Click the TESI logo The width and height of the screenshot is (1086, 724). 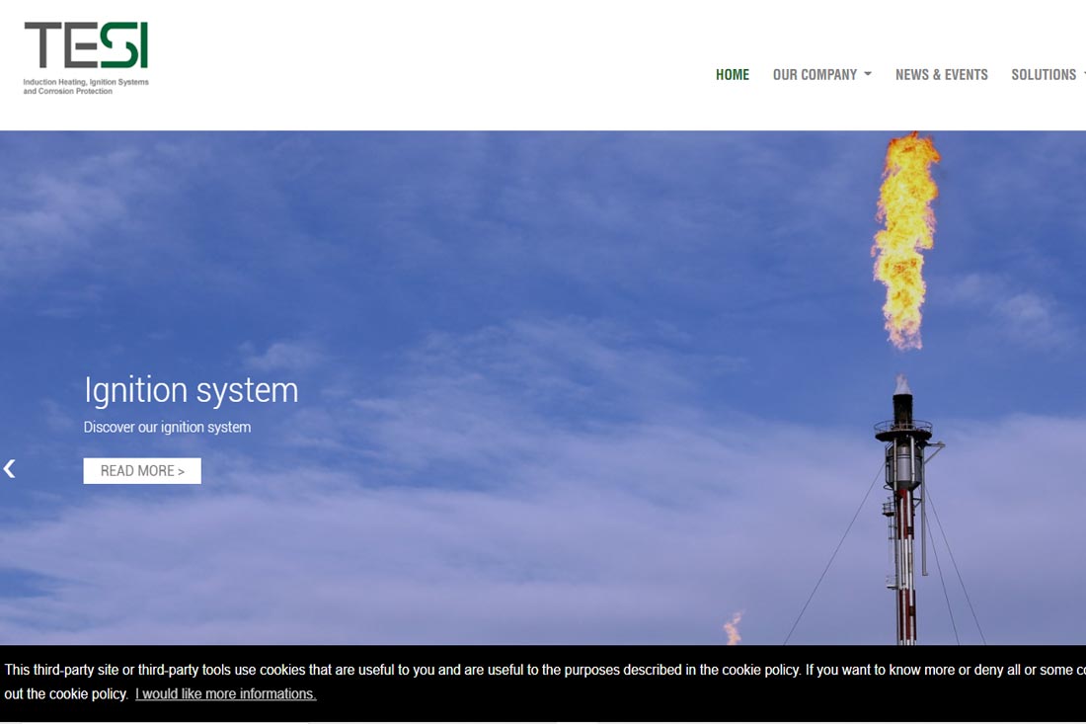86,57
